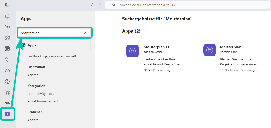Click itdesign GmbH under Meisterplan EU

[x=153, y=52]
